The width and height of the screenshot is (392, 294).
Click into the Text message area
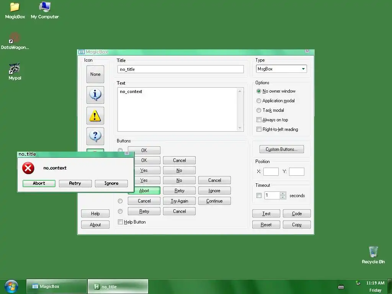[178, 109]
